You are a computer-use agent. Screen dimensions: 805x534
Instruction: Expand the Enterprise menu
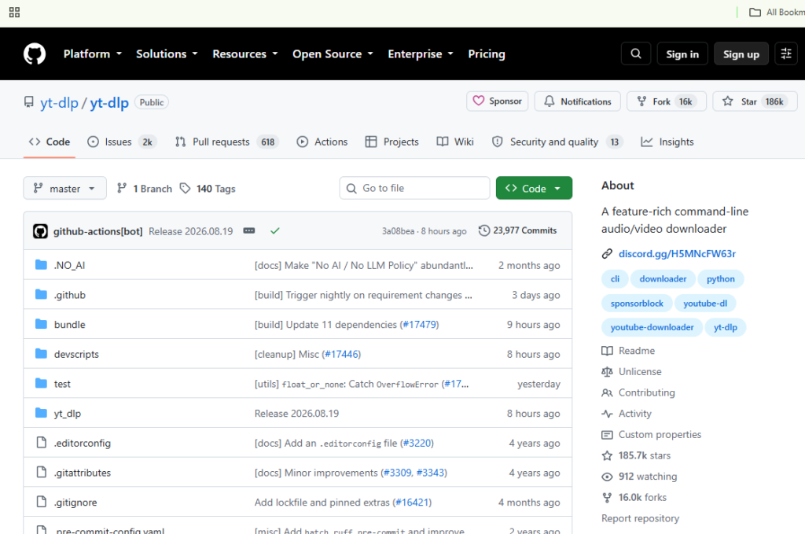(x=421, y=54)
